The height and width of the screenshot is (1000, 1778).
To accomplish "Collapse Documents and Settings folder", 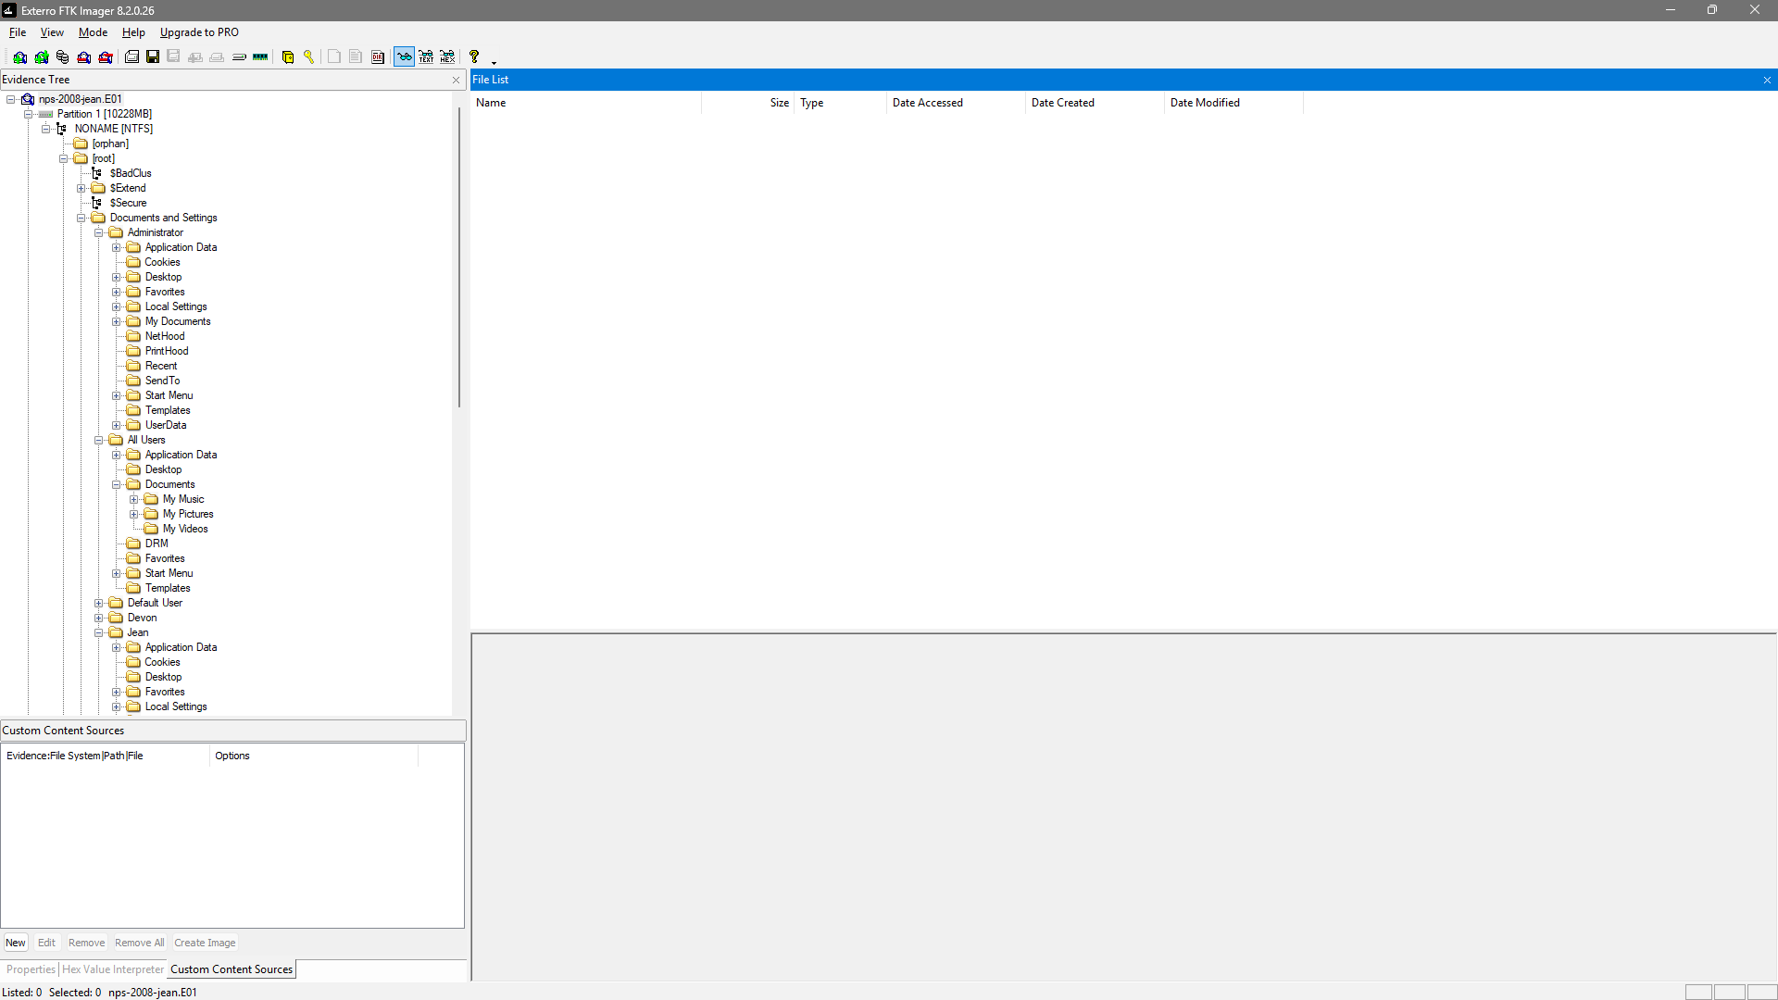I will [x=81, y=218].
